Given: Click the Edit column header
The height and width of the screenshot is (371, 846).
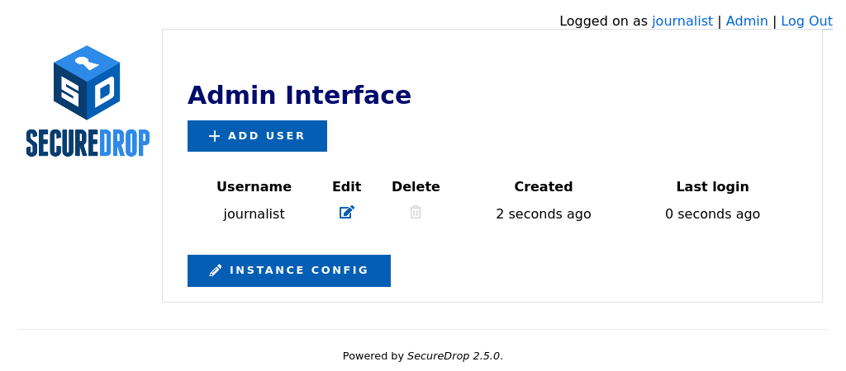Looking at the screenshot, I should (x=347, y=186).
